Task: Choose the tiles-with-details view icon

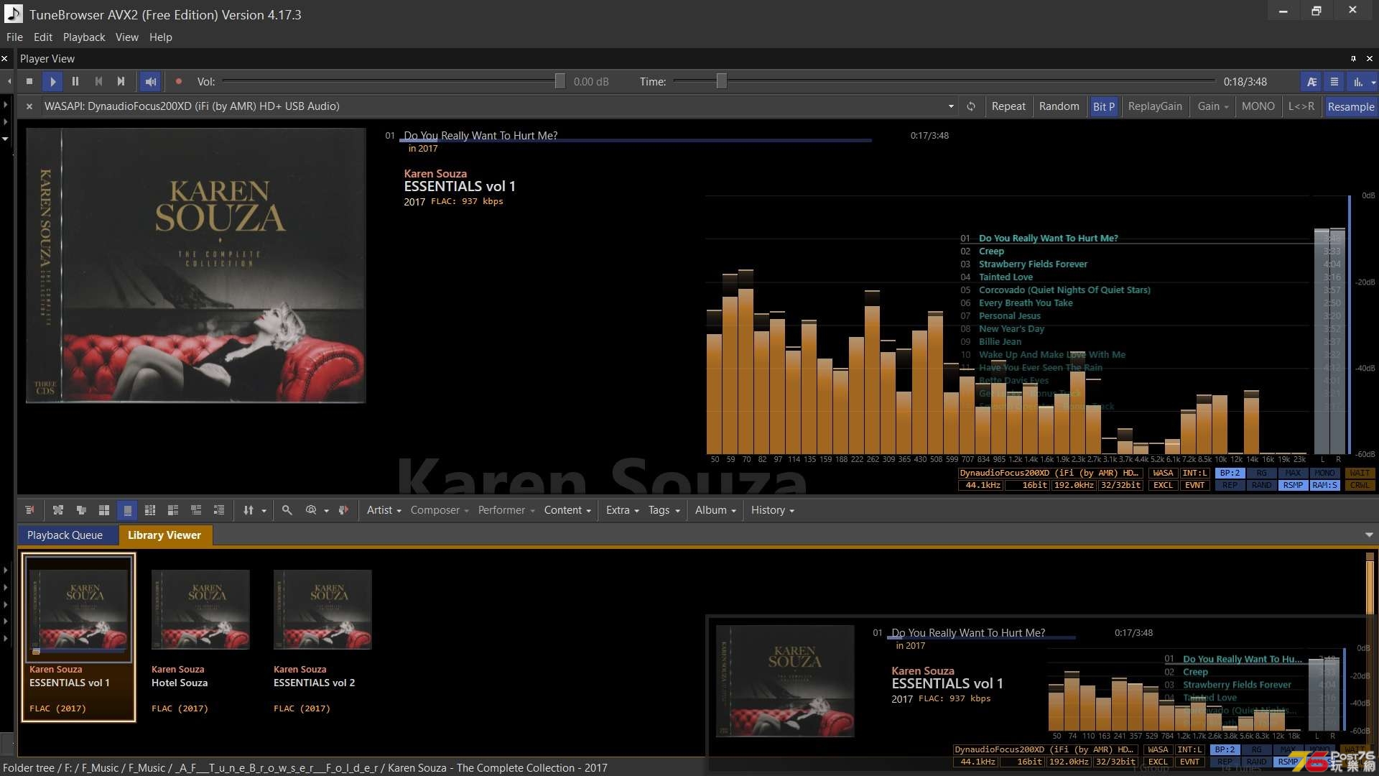Action: [x=173, y=510]
